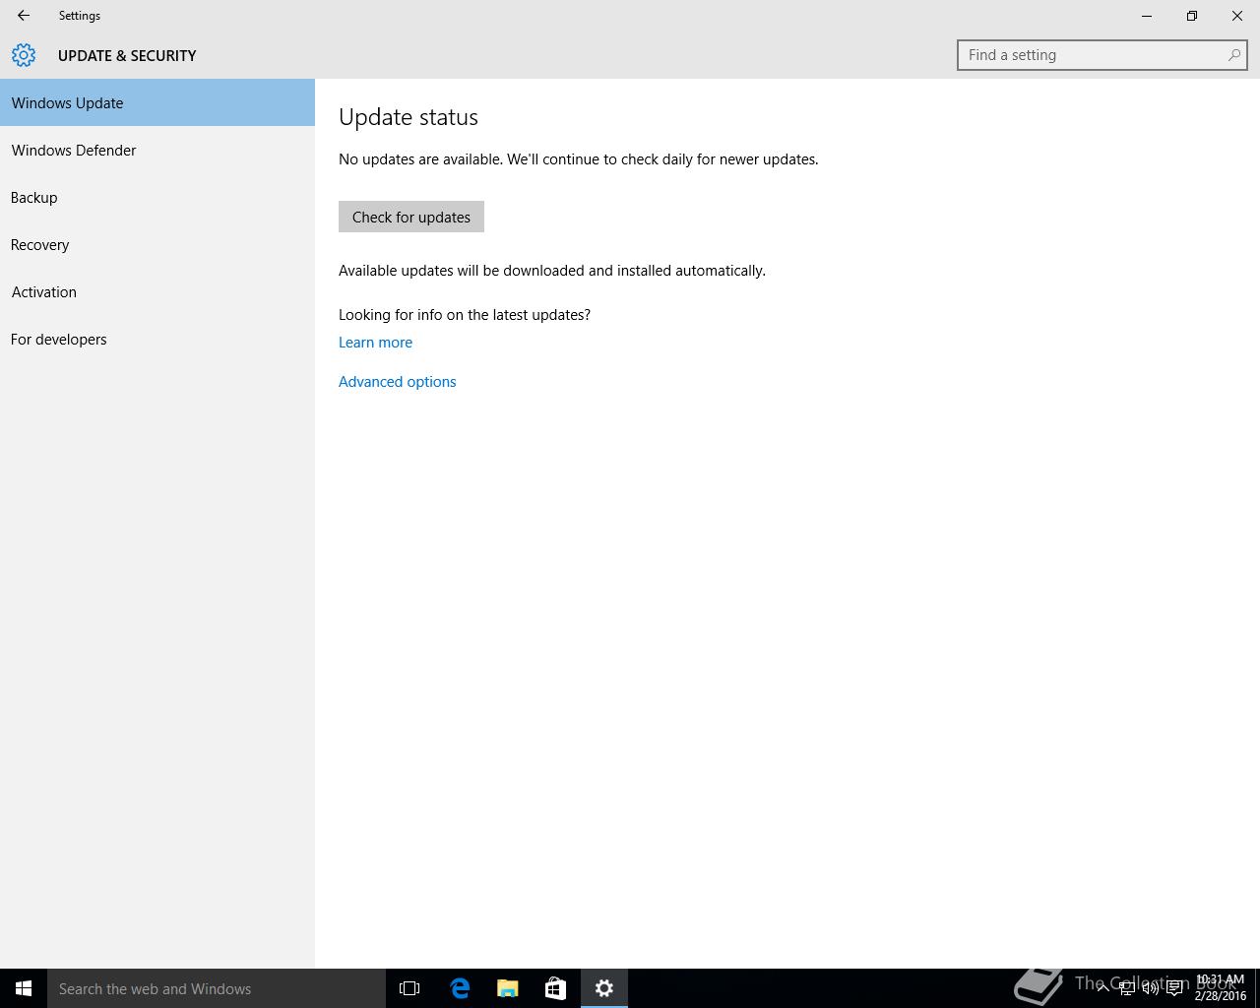Click the back arrow in Settings
Screen dimensions: 1260x1008
(x=24, y=16)
